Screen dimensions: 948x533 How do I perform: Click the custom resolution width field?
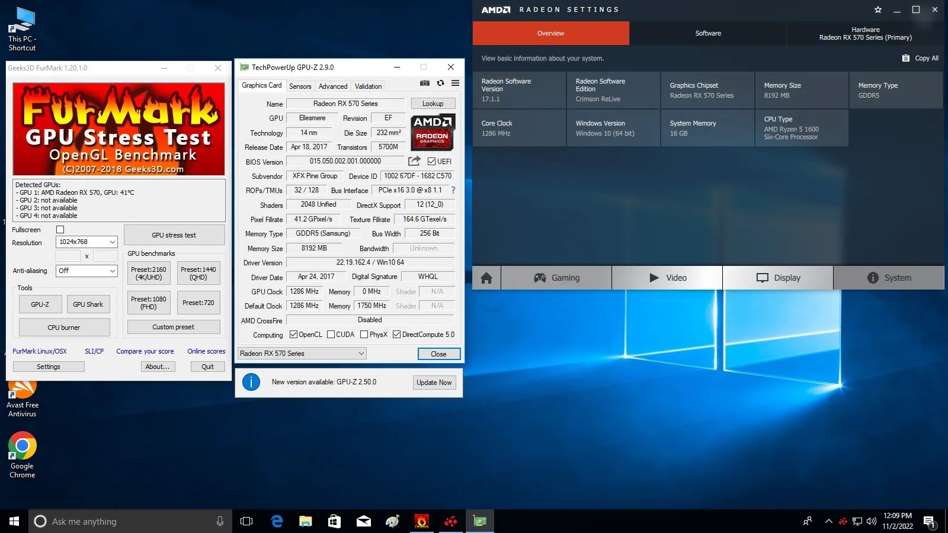[68, 256]
